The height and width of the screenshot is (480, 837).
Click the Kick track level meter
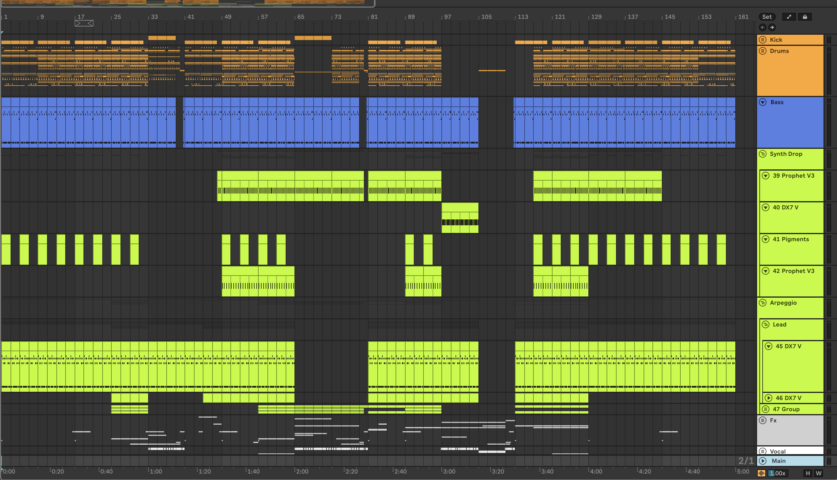pyautogui.click(x=829, y=40)
